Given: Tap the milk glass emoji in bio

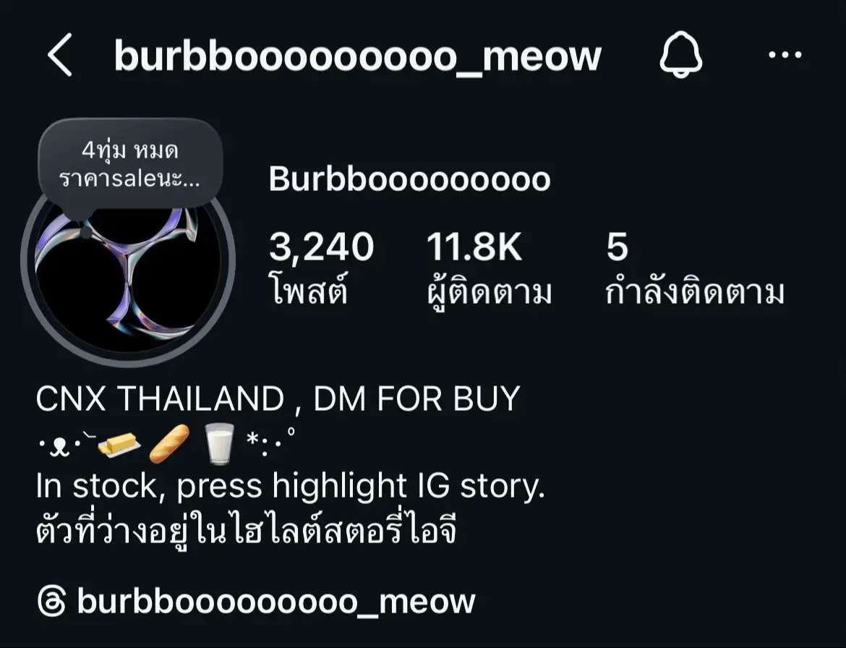Looking at the screenshot, I should point(219,444).
